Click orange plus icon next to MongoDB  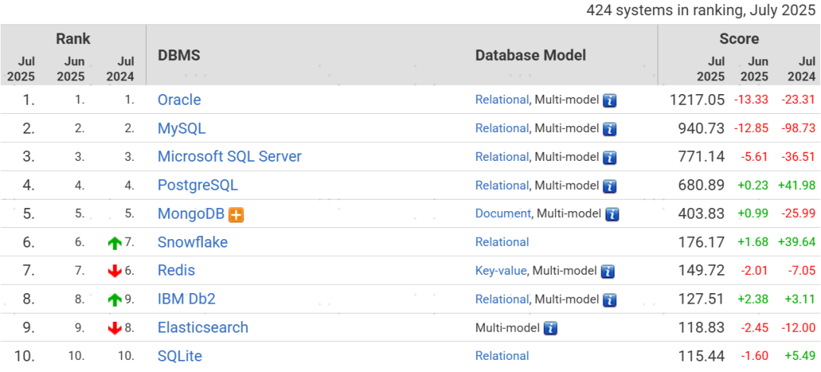click(236, 215)
